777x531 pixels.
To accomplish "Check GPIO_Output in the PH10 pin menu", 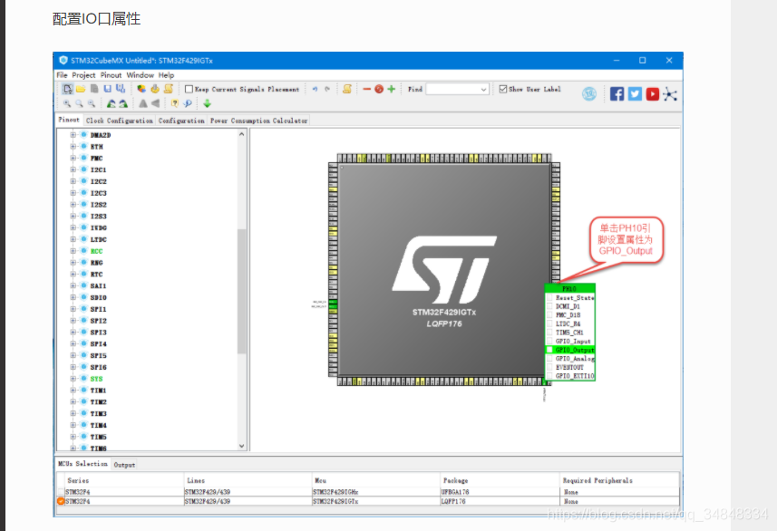I will point(549,350).
